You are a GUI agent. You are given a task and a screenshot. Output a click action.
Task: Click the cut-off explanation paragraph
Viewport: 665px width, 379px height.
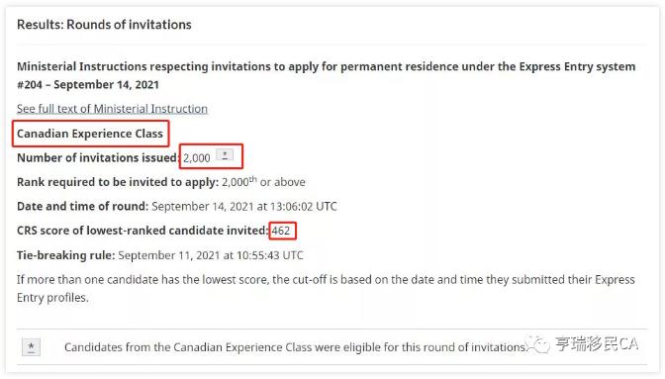pyautogui.click(x=326, y=289)
